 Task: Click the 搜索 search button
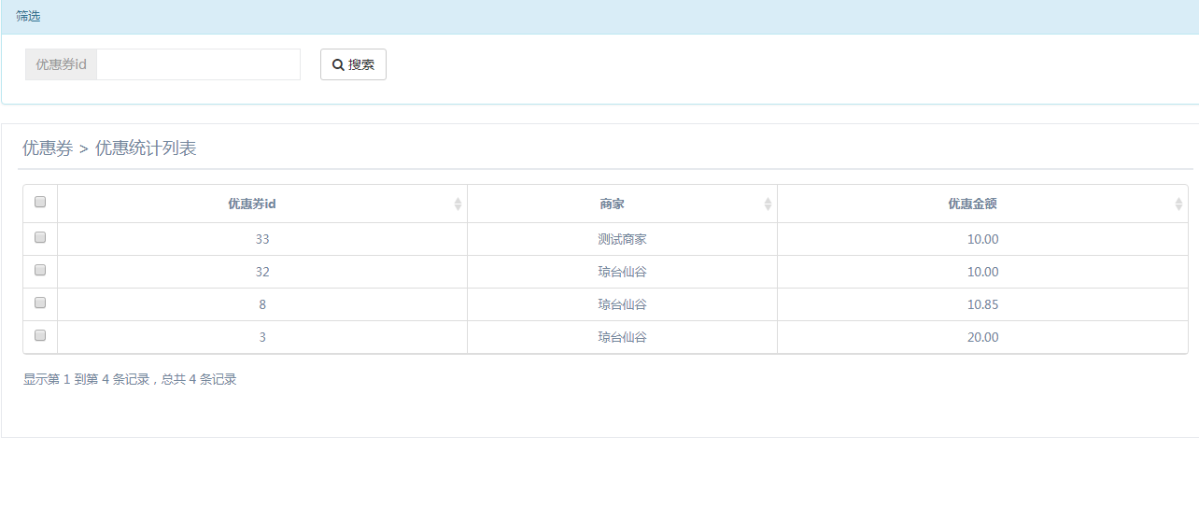point(353,64)
